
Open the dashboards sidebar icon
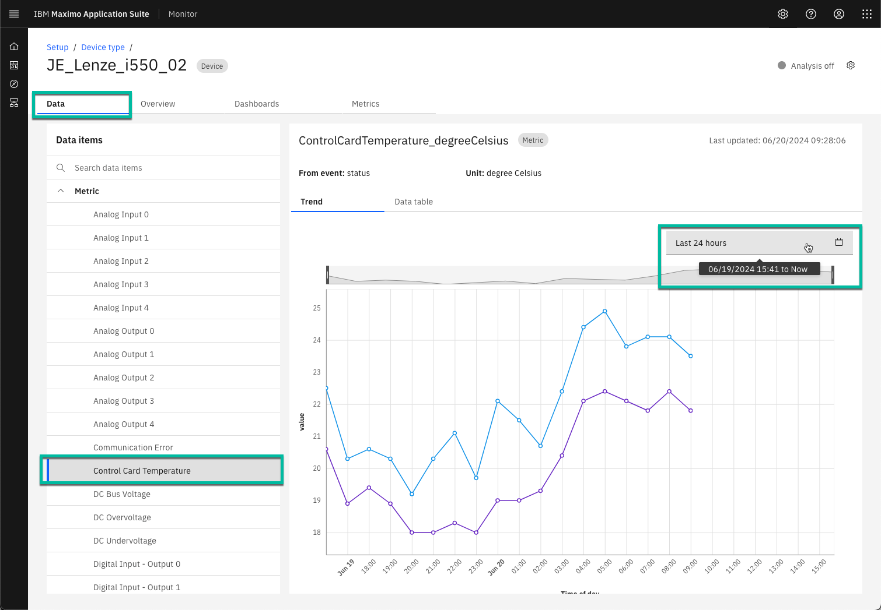(x=14, y=65)
